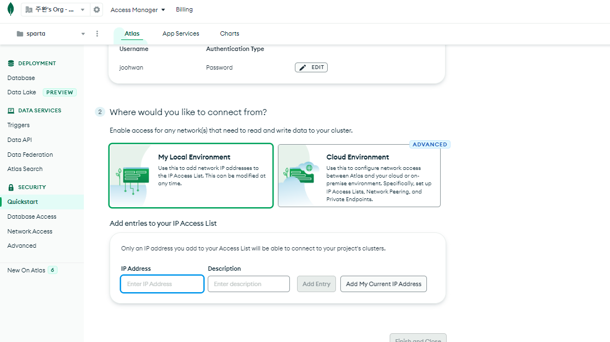
Task: Open the Access Manager dropdown menu
Action: click(x=138, y=10)
